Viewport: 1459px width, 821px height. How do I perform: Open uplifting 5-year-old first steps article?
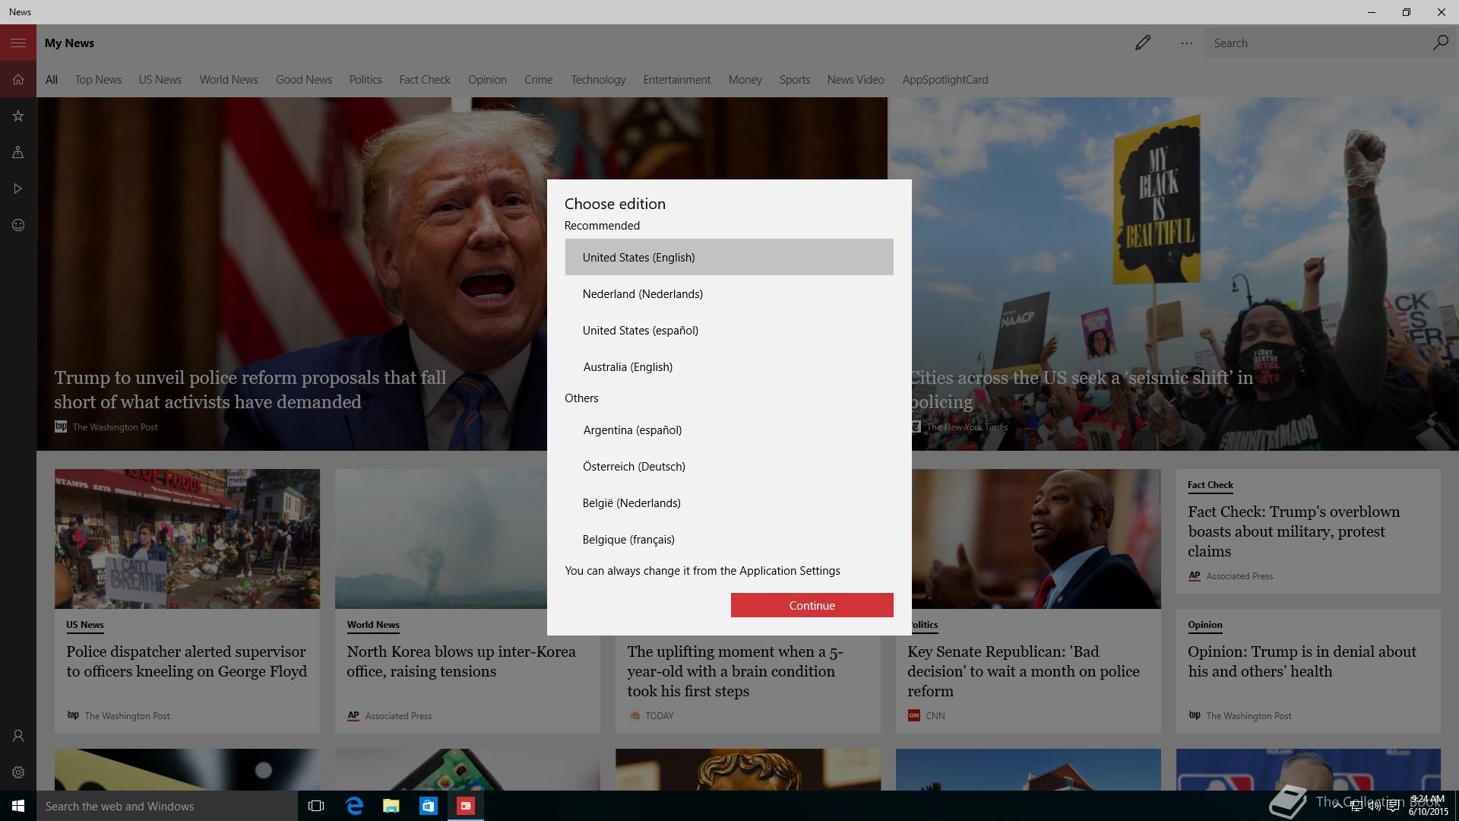pos(735,671)
